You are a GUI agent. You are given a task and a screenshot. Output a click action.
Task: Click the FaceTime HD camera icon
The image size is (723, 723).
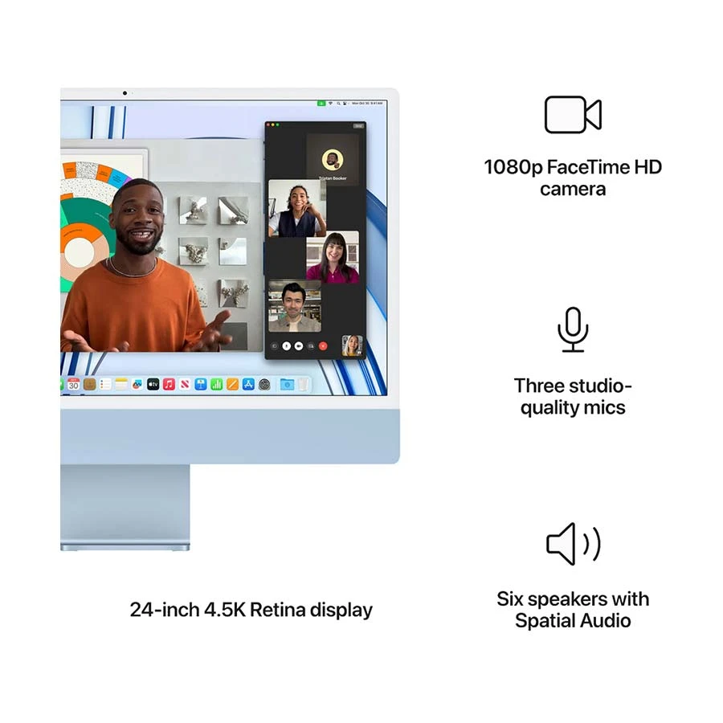pos(573,115)
